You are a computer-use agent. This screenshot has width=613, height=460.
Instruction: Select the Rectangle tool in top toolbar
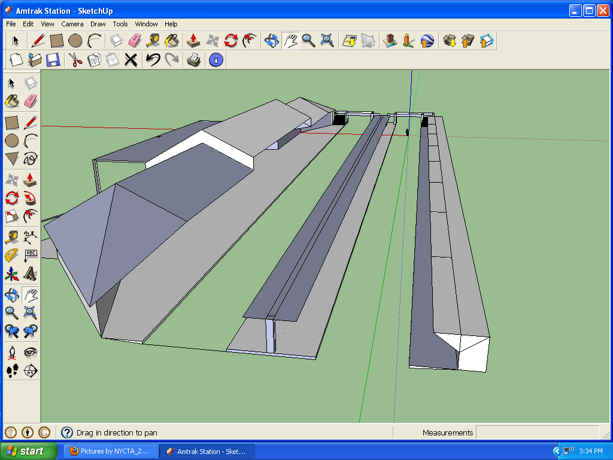(x=57, y=41)
